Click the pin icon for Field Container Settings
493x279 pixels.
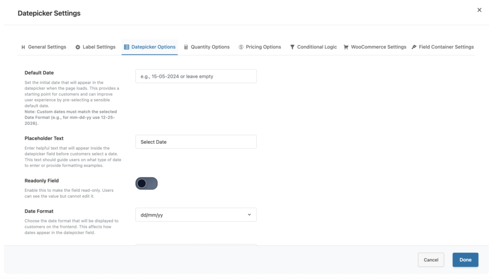[414, 47]
